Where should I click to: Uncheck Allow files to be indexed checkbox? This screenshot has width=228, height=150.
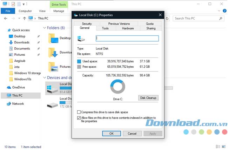point(79,118)
